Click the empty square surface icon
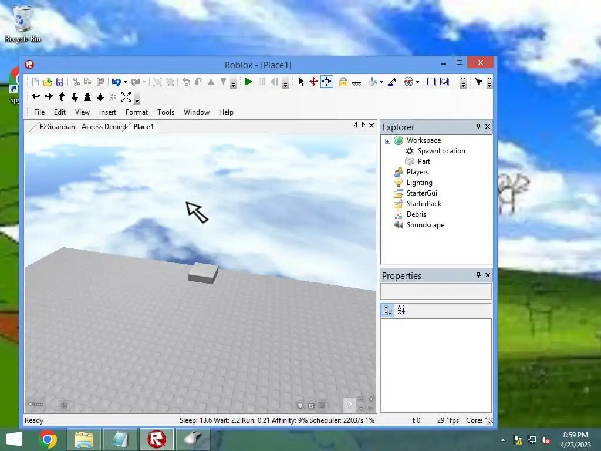Screen dimensions: 601x451 (431, 82)
